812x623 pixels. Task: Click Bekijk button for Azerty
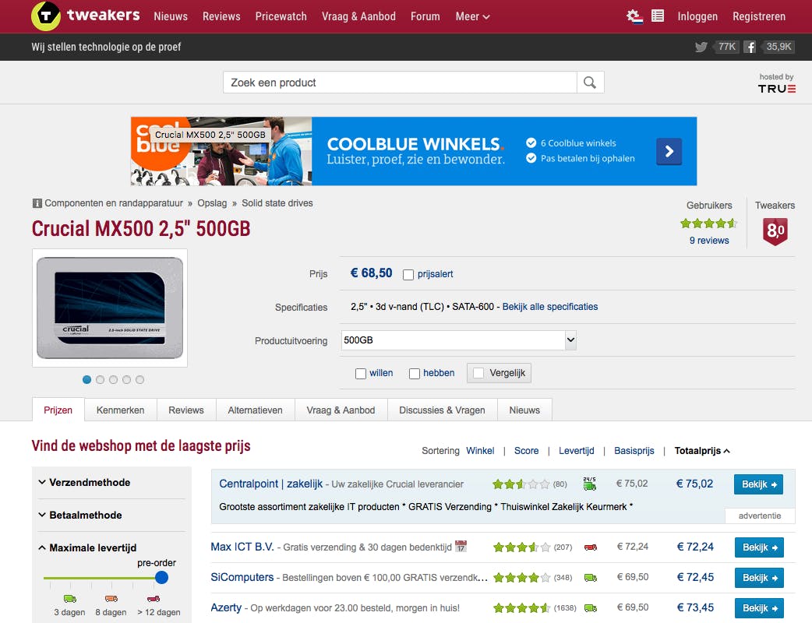coord(759,608)
